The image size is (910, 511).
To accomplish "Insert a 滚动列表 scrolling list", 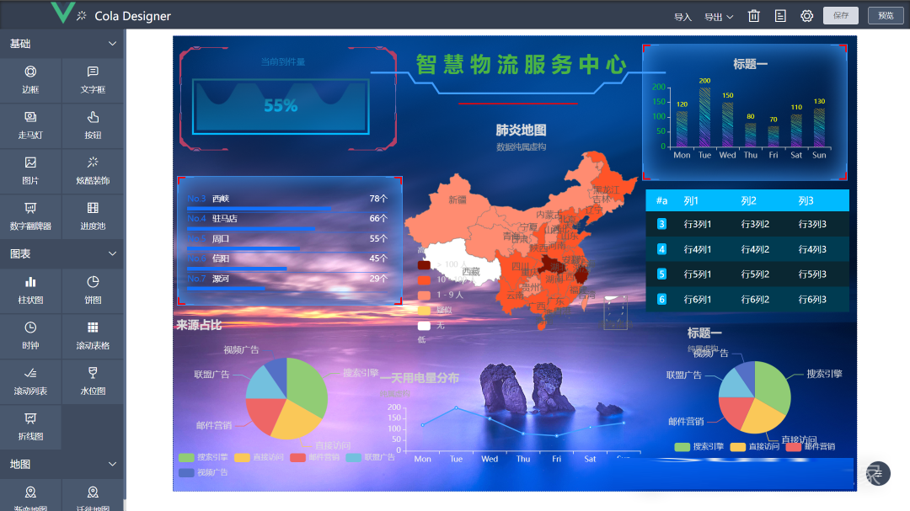I will pyautogui.click(x=30, y=381).
